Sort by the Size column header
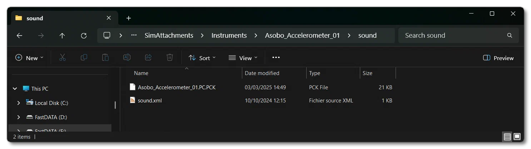 click(367, 73)
